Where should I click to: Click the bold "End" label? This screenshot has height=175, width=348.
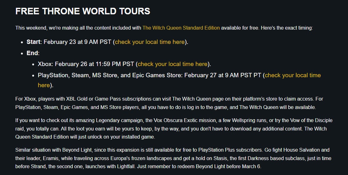click(x=33, y=53)
